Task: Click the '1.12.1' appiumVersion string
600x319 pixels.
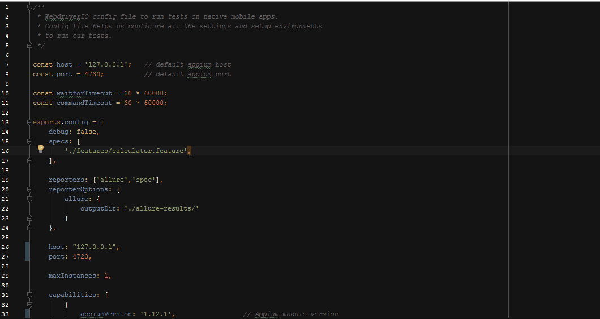Action: pyautogui.click(x=156, y=314)
